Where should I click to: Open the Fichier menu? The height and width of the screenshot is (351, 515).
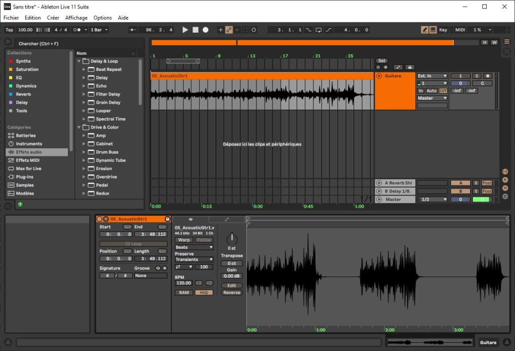point(11,18)
